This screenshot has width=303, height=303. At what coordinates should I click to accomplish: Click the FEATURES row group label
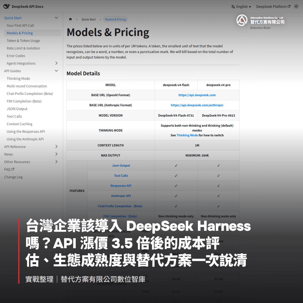(x=77, y=191)
